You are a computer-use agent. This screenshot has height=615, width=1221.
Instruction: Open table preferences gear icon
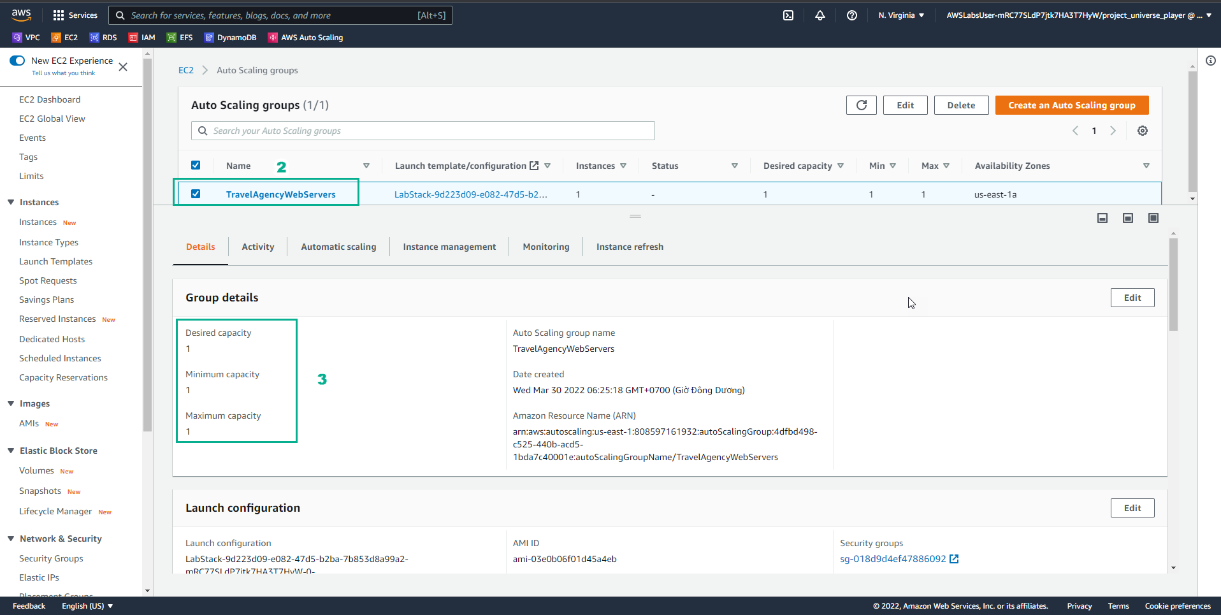click(x=1143, y=131)
